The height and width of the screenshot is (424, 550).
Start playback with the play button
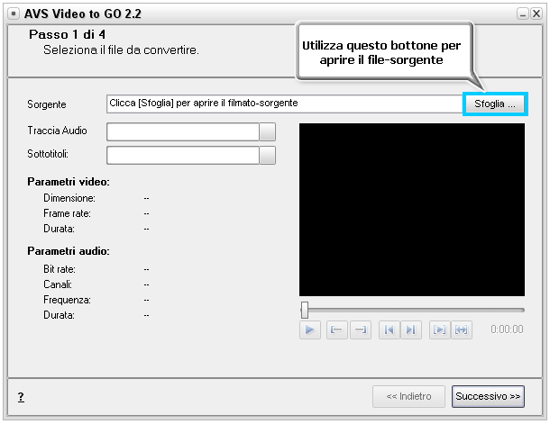coord(310,329)
